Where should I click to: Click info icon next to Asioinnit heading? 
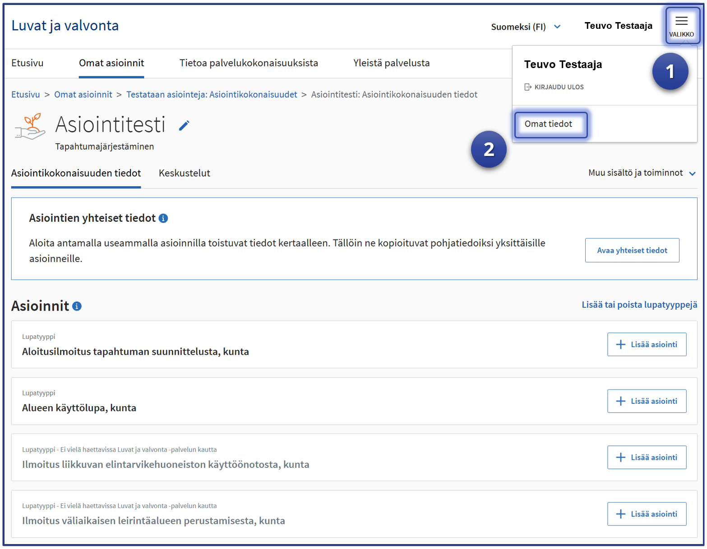pyautogui.click(x=77, y=307)
